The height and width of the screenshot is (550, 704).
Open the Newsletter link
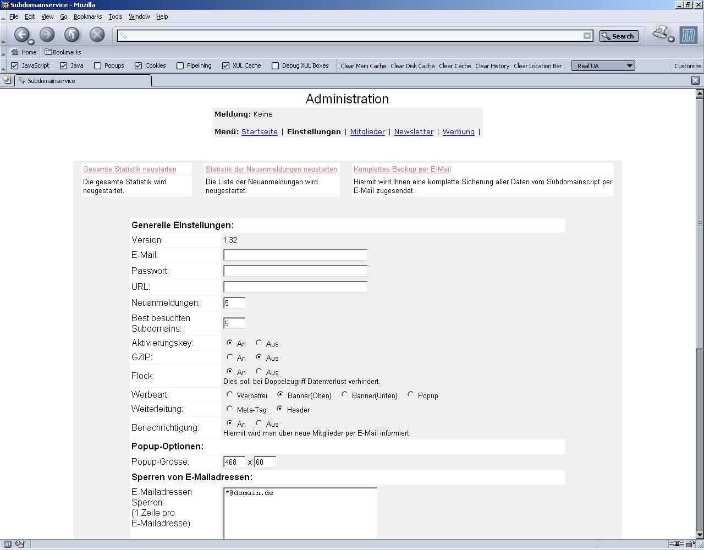pyautogui.click(x=414, y=131)
